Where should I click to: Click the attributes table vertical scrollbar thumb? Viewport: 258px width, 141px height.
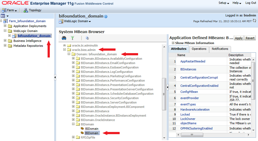253,81
